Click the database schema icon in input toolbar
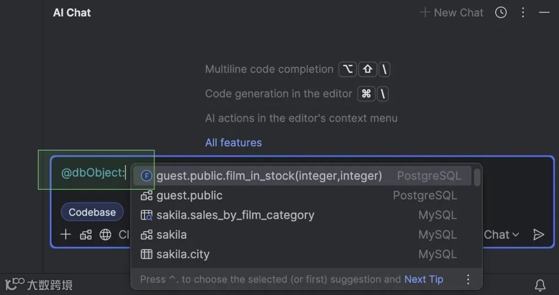This screenshot has width=559, height=295. tap(86, 235)
